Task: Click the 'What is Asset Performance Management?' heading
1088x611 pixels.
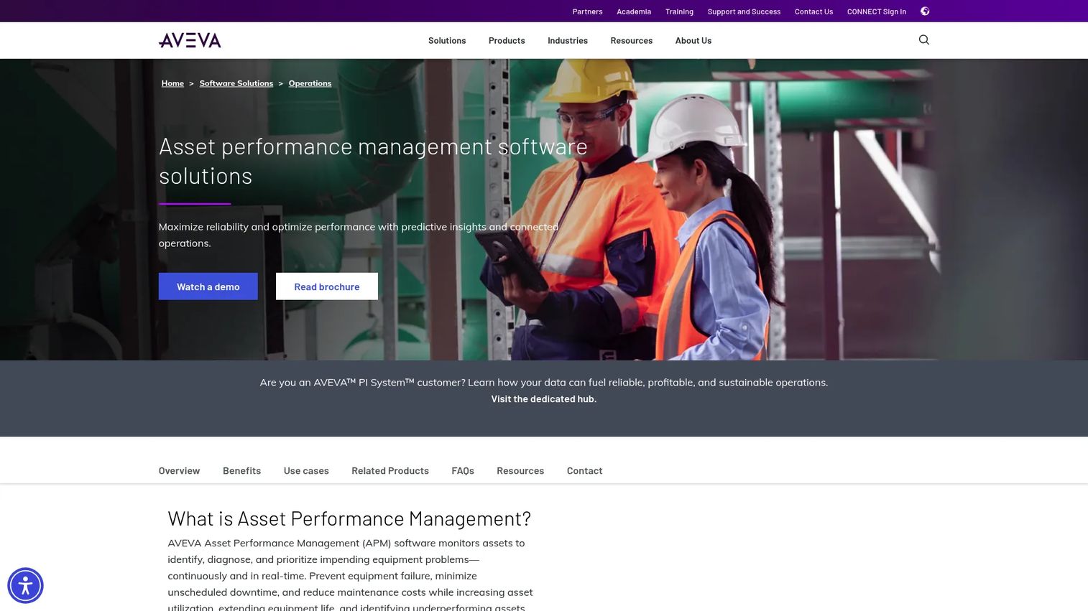Action: 349,518
